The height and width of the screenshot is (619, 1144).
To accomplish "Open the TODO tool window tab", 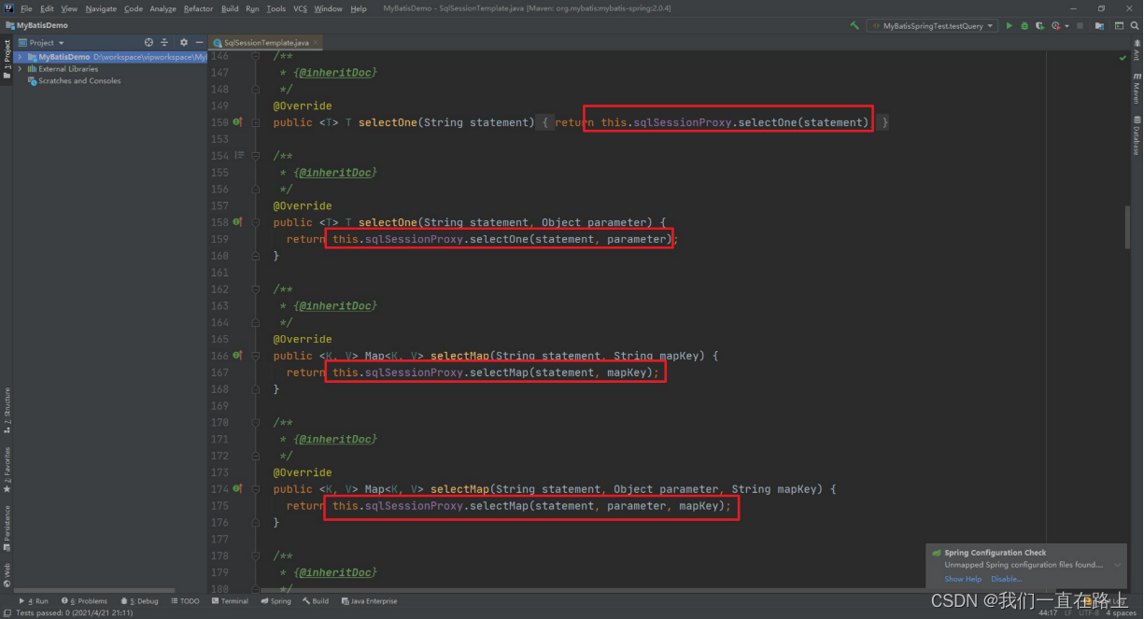I will (x=184, y=601).
